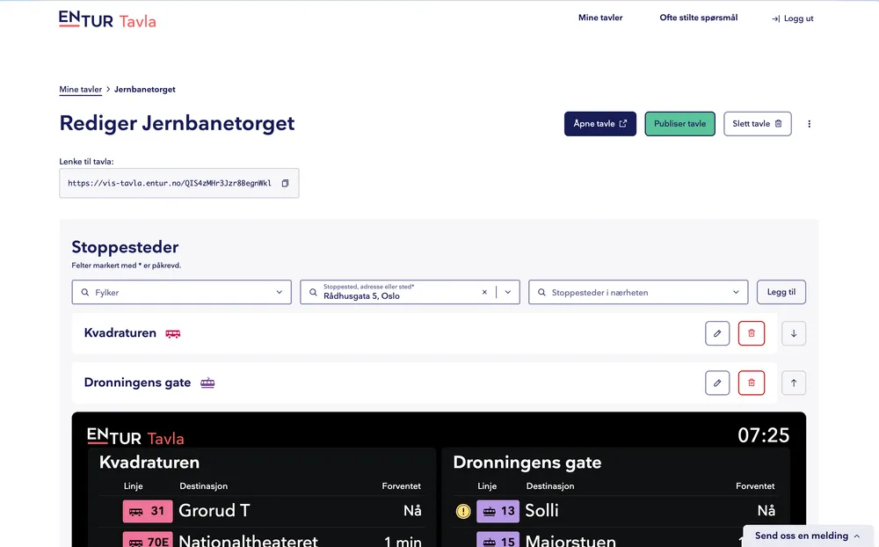Click the warning icon next to line 13

coord(463,511)
